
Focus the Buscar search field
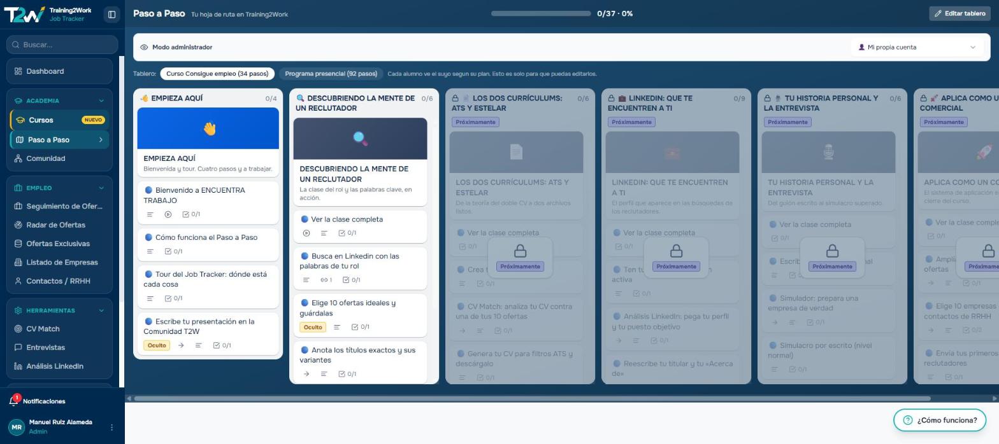click(62, 45)
